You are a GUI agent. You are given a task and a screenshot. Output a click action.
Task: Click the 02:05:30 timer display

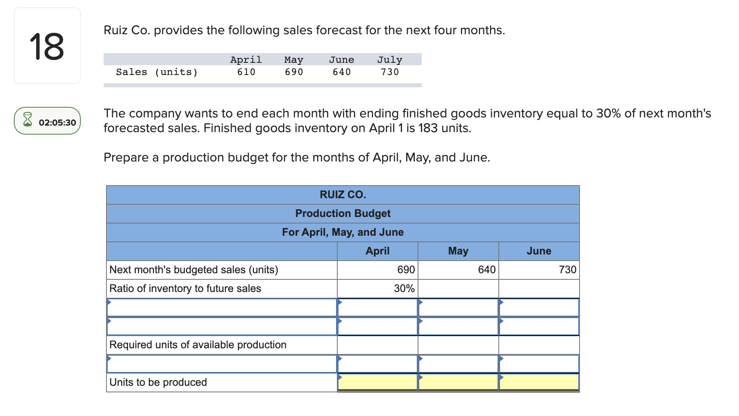(58, 122)
